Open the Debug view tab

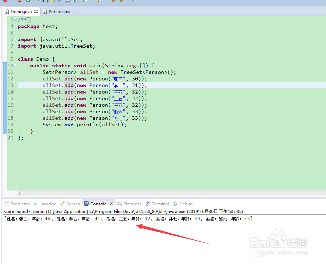pyautogui.click(x=183, y=204)
